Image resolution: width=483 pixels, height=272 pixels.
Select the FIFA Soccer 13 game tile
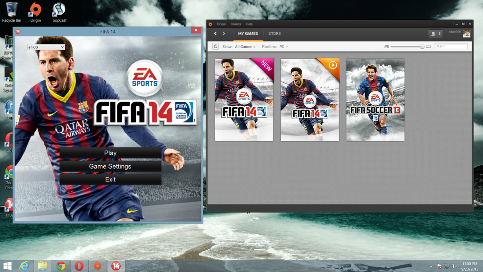375,100
